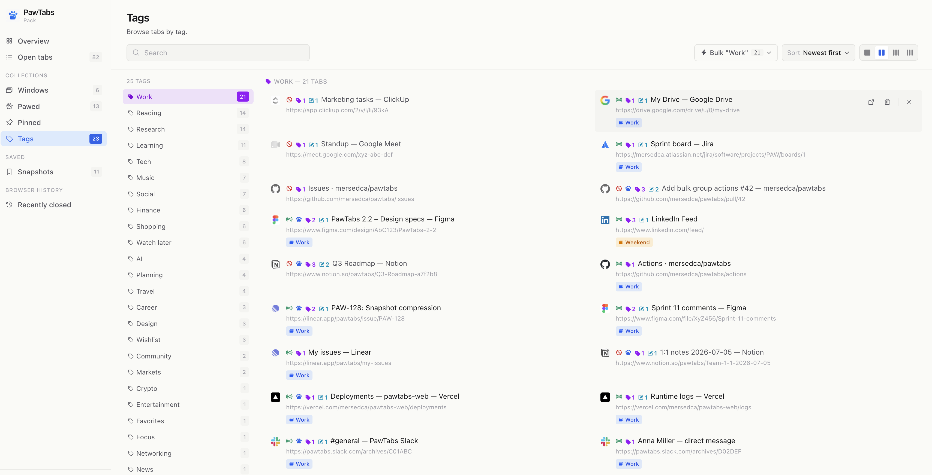The width and height of the screenshot is (932, 475).
Task: Open the Bulk "Work" actions dropdown
Action: (736, 53)
